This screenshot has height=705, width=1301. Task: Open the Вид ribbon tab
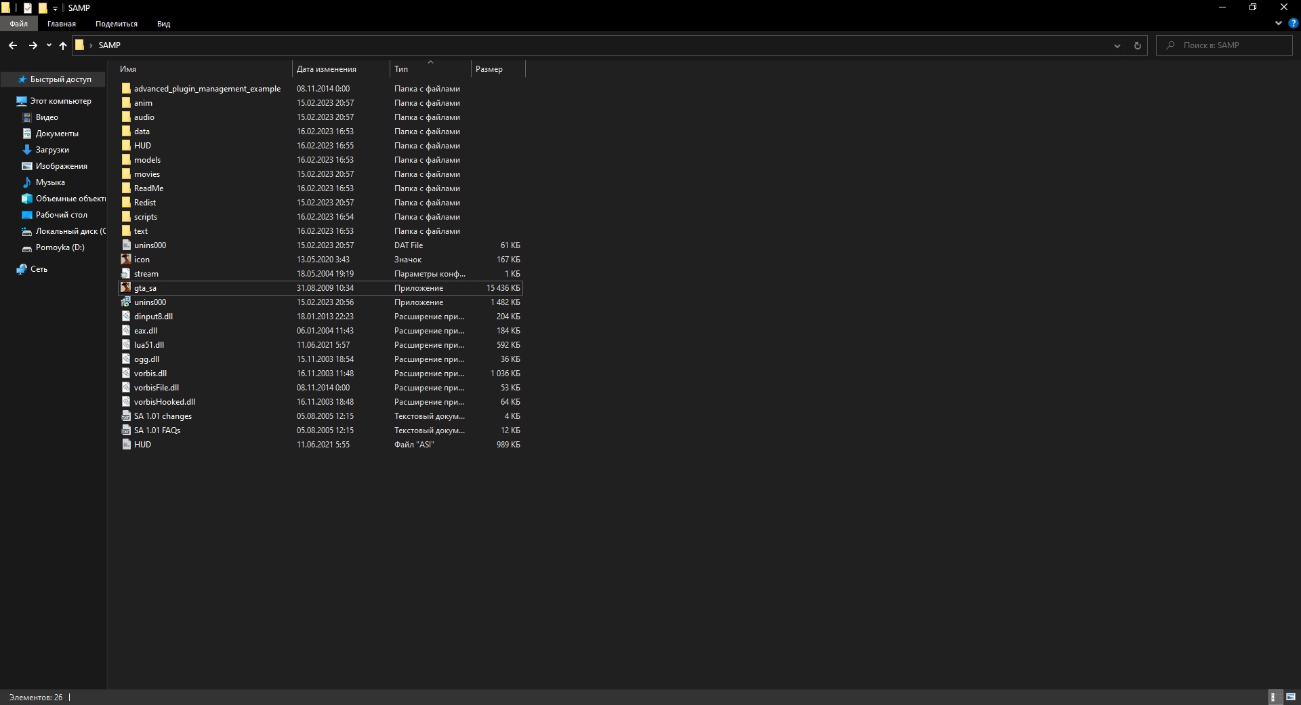tap(163, 24)
